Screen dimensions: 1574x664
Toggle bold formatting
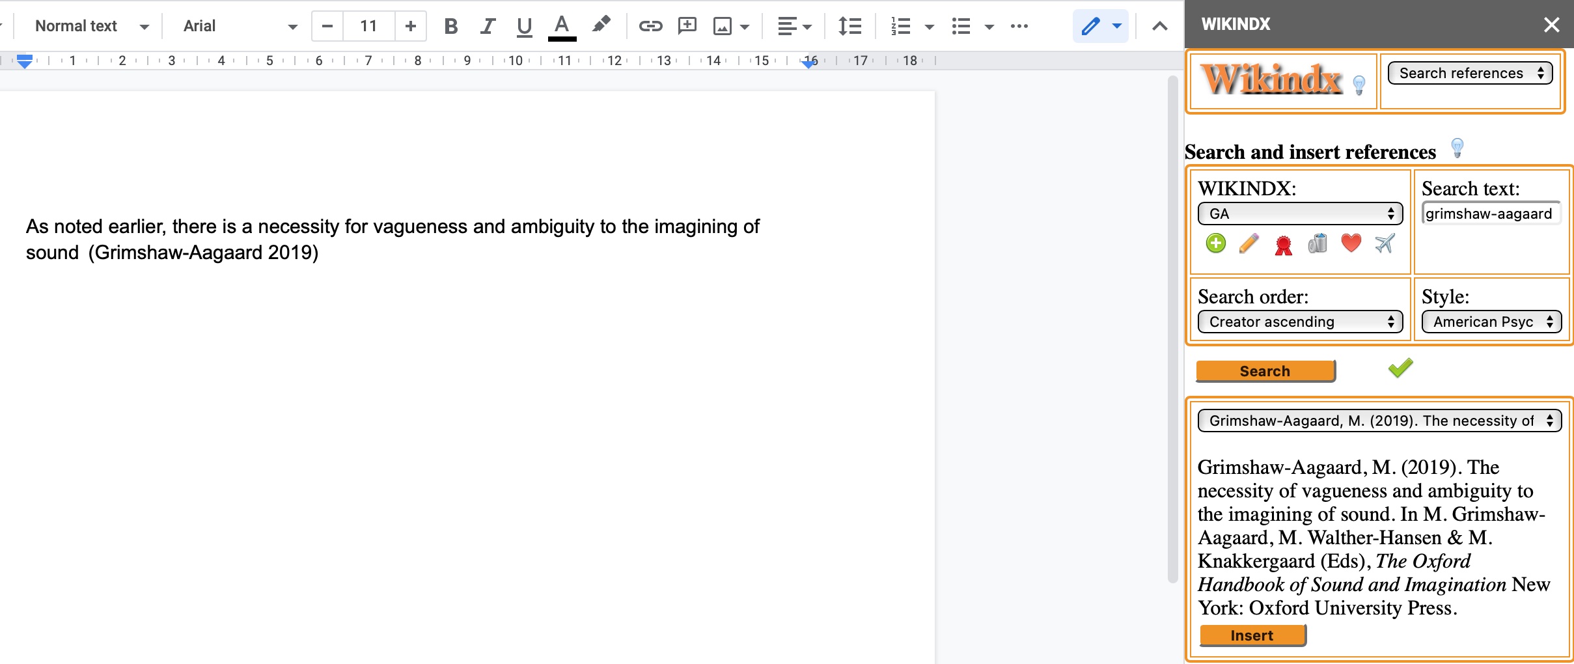[x=450, y=26]
